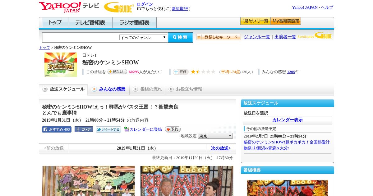Viewport: 373px width, 196px height.
Task: Open the 新規取得 link
Action: 180,9
